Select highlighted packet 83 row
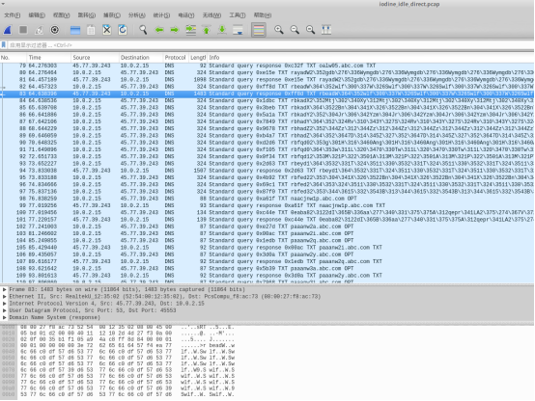Screen dimensions: 535x401 tap(267, 94)
